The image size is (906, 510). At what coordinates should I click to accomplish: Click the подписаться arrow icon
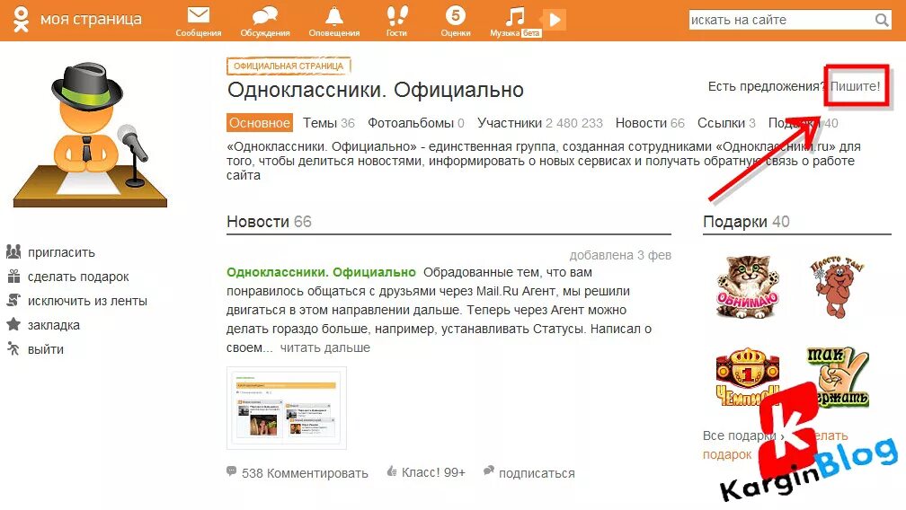[489, 470]
